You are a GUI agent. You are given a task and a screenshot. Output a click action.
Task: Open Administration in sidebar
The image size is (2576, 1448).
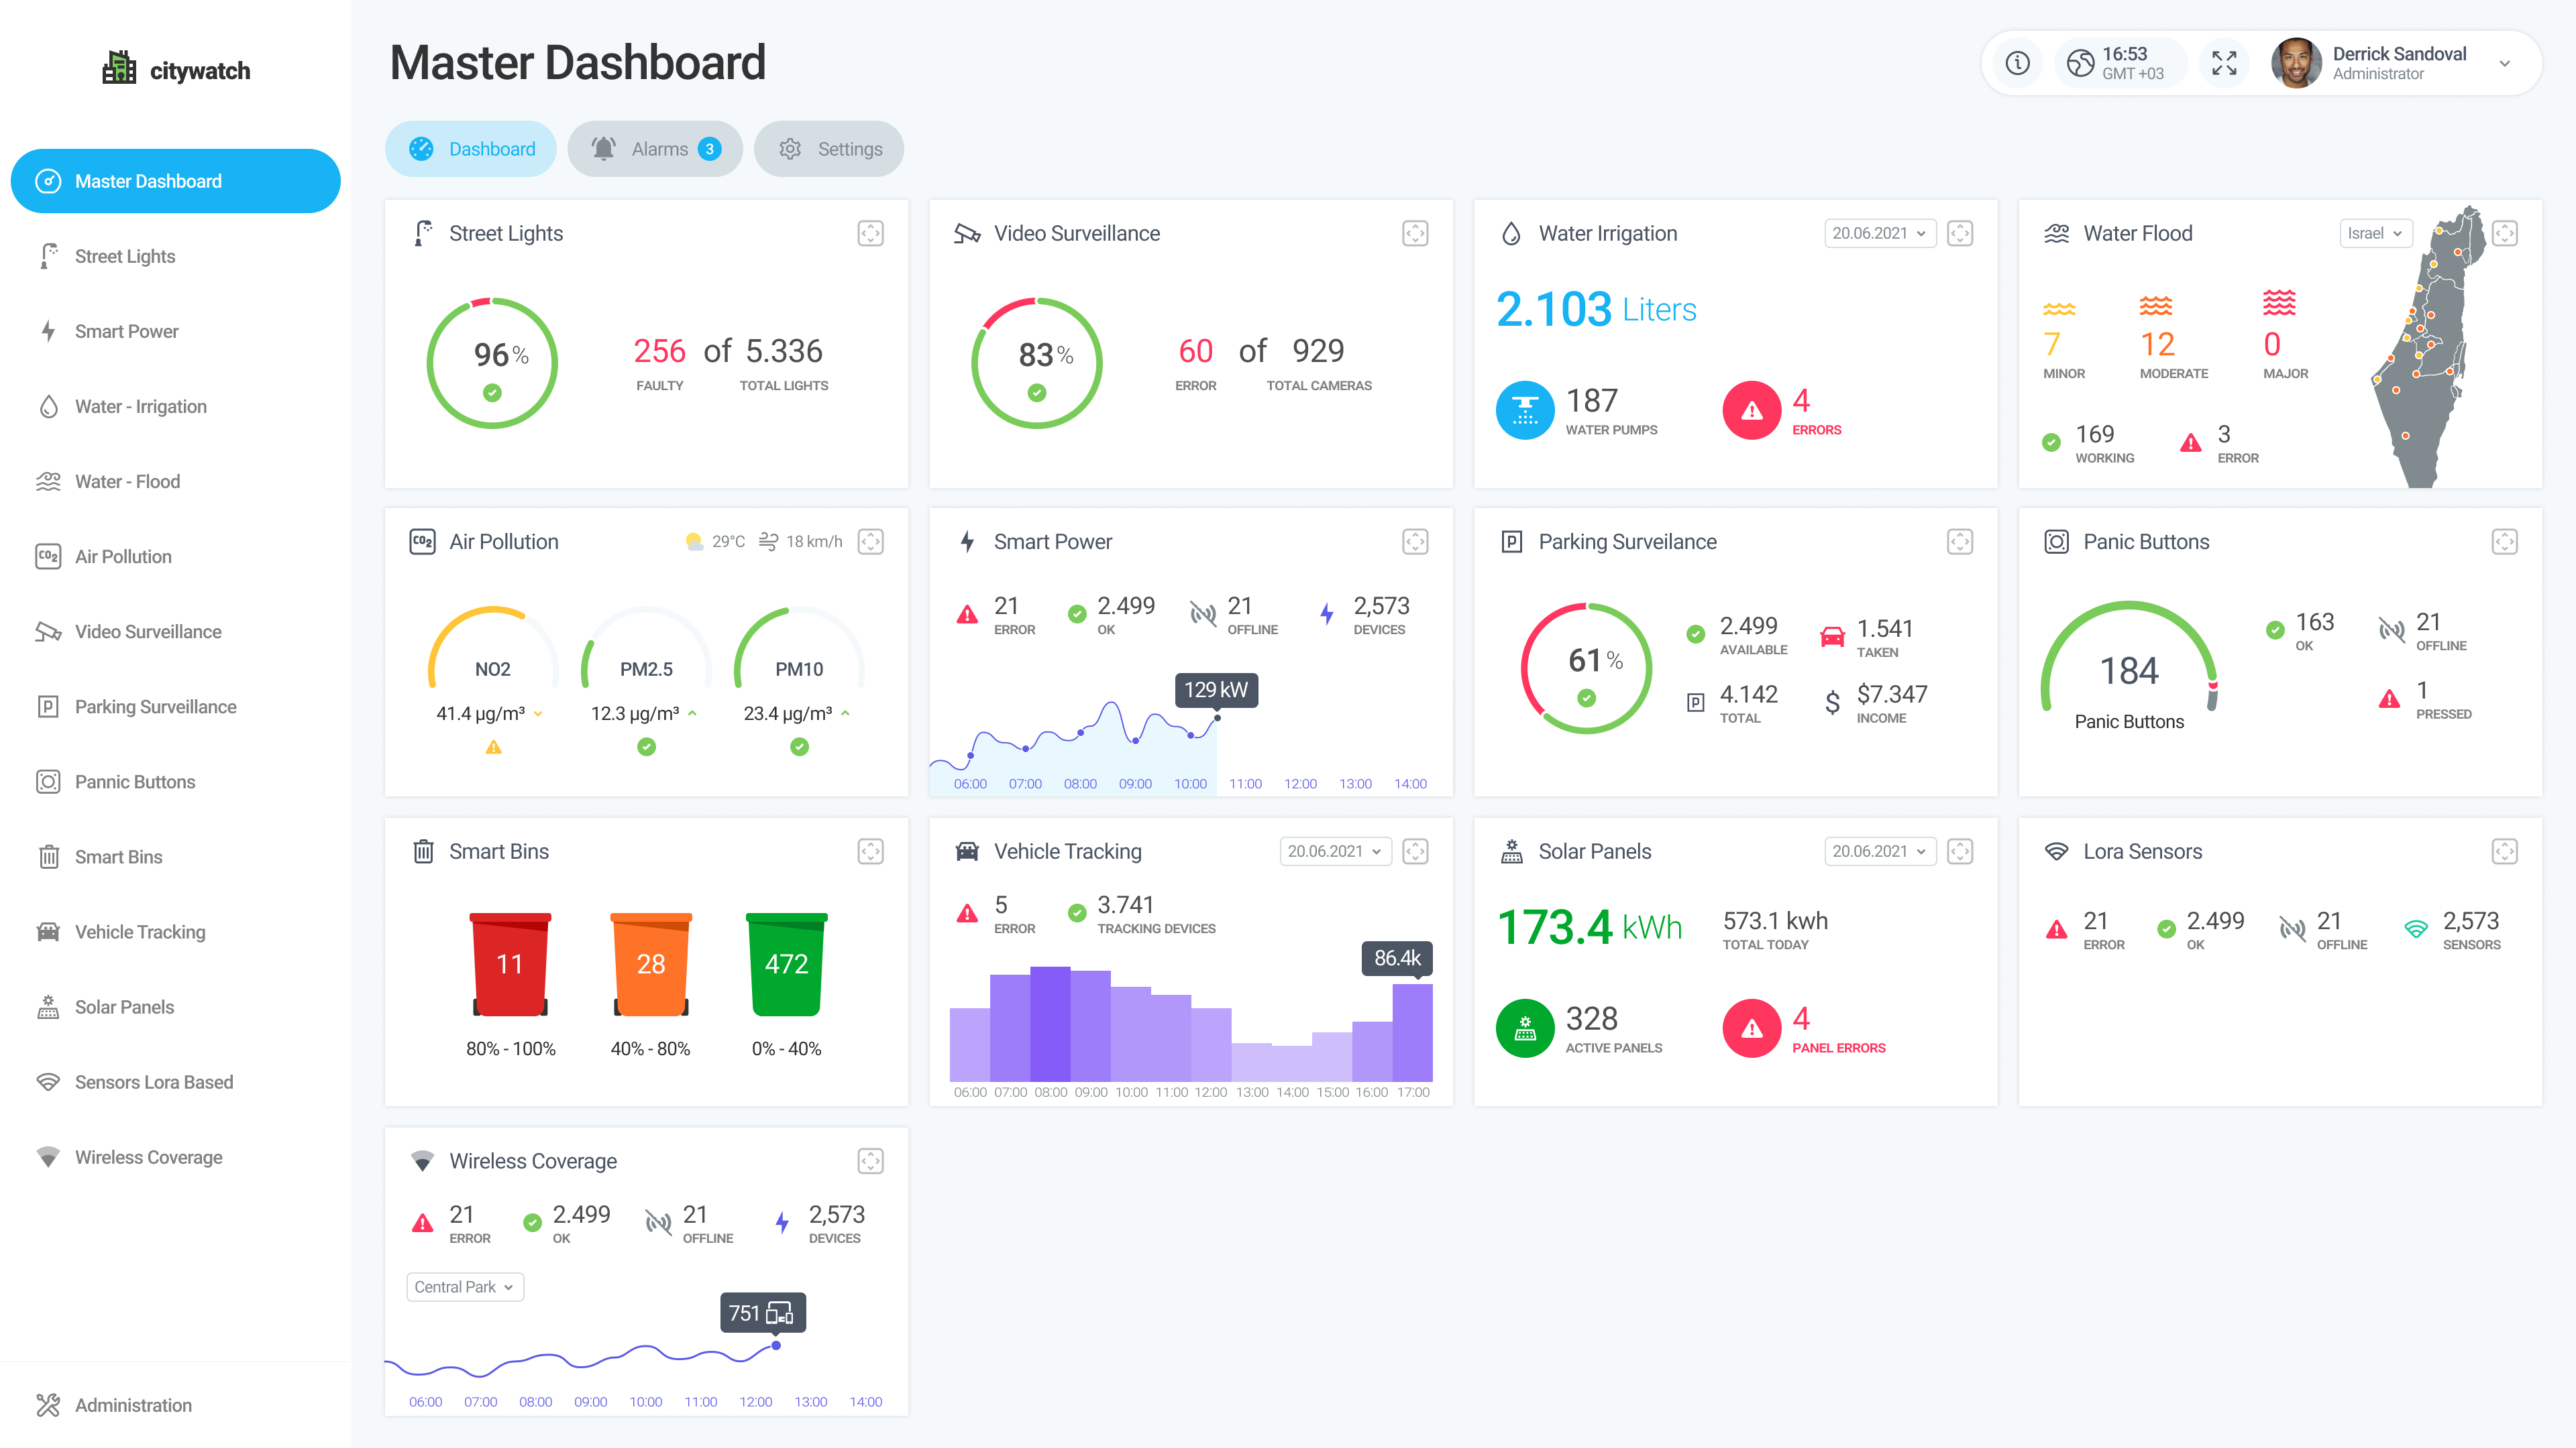pyautogui.click(x=133, y=1405)
